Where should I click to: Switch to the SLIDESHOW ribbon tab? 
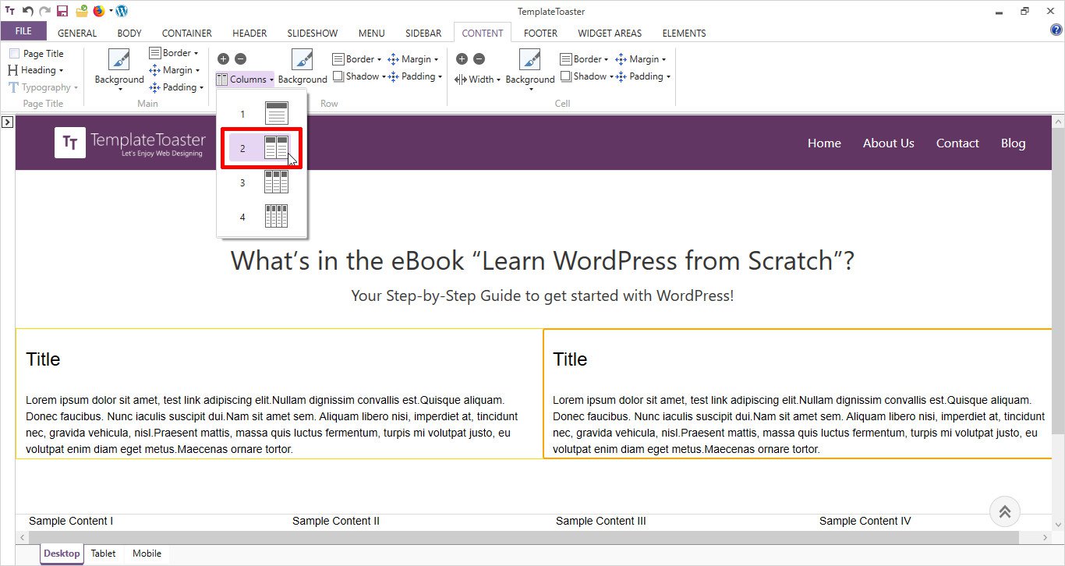(312, 33)
